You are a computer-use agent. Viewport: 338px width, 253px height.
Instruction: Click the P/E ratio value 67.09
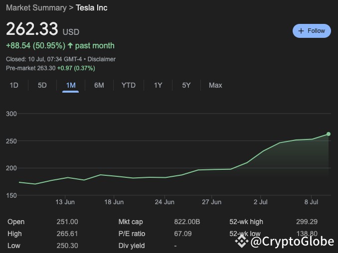point(183,234)
